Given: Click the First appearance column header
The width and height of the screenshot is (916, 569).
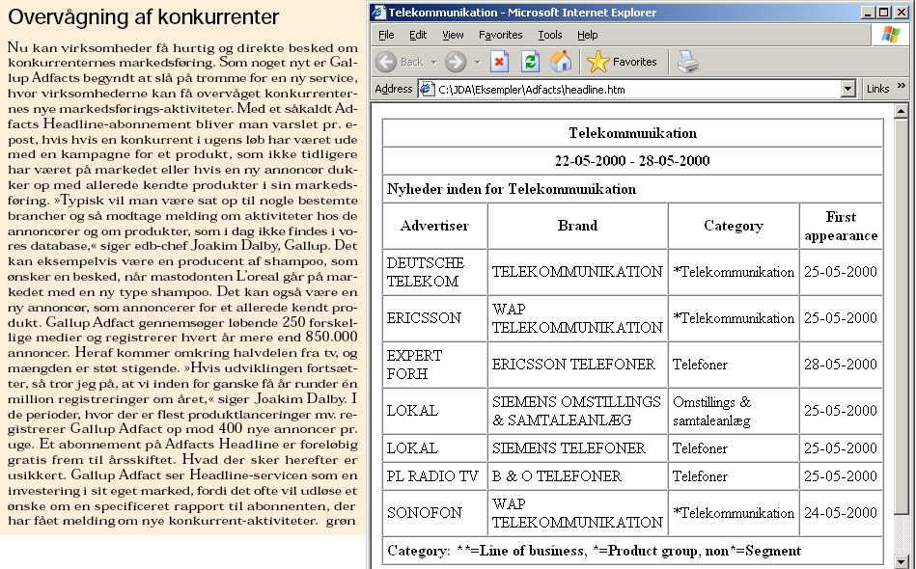Looking at the screenshot, I should 841,226.
